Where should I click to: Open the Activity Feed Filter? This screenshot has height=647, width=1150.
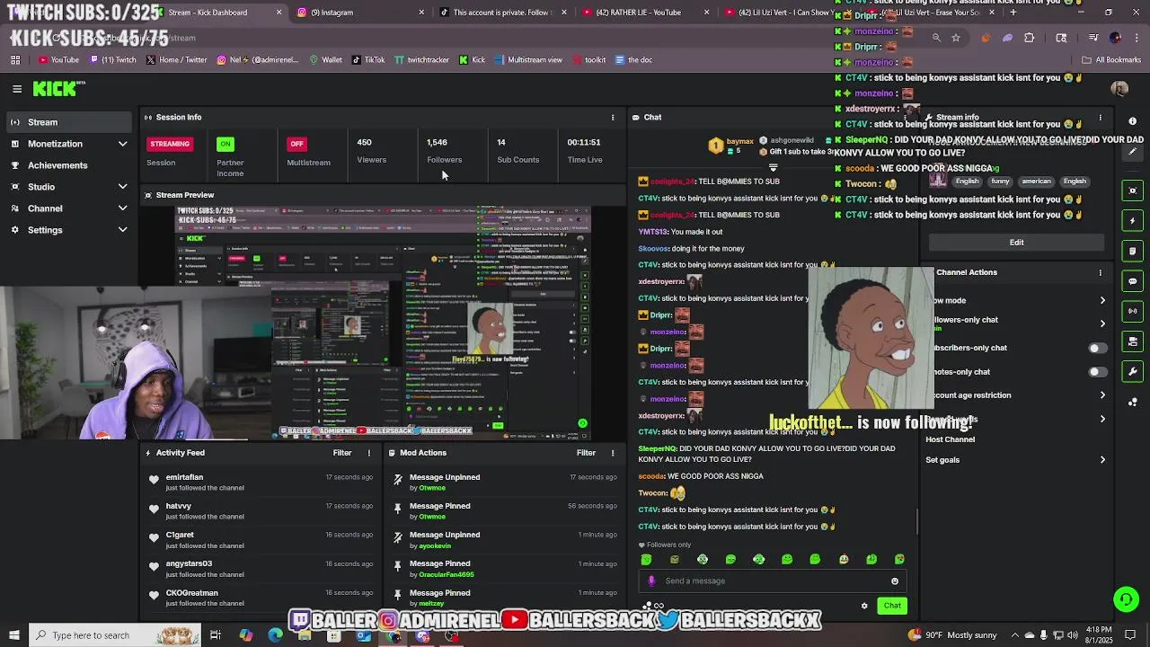pyautogui.click(x=342, y=453)
